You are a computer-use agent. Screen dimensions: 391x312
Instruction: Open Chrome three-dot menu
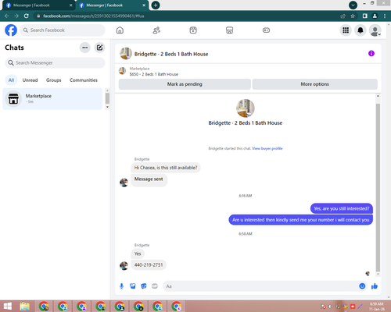click(385, 16)
